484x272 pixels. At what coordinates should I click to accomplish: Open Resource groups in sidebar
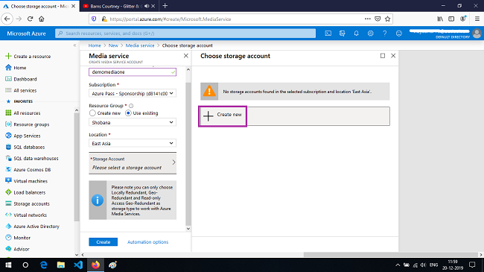31,124
